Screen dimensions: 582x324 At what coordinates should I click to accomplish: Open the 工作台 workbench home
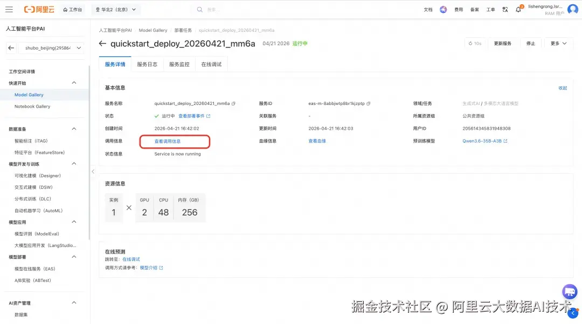(72, 10)
